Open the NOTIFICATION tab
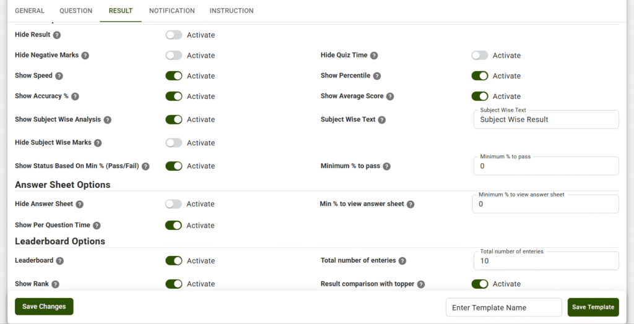 tap(172, 11)
